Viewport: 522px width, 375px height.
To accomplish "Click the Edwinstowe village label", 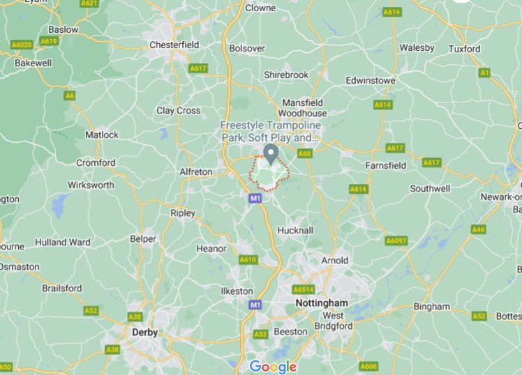I will [371, 80].
